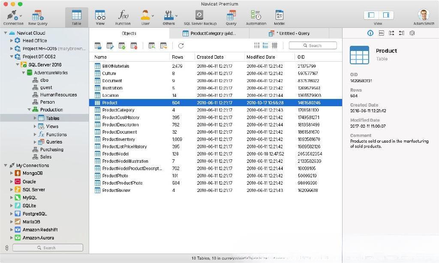Select the PostgreSQL connection
This screenshot has height=263, width=439.
pyautogui.click(x=34, y=214)
